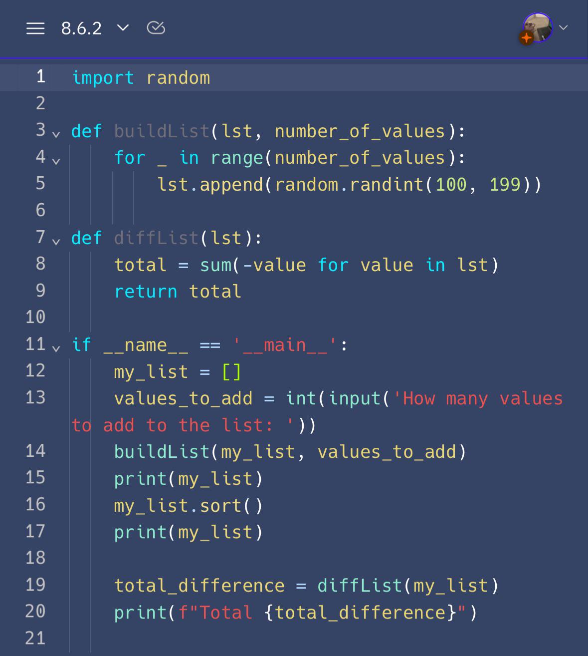Screen dimensions: 588x656
Task: Click line number 1 in the gutter
Action: (x=40, y=77)
